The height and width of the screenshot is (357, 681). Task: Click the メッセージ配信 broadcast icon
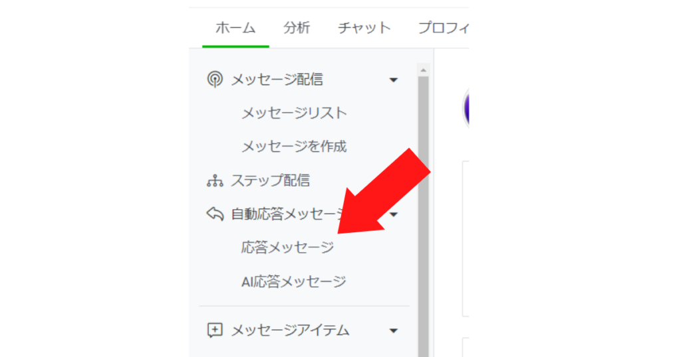215,79
